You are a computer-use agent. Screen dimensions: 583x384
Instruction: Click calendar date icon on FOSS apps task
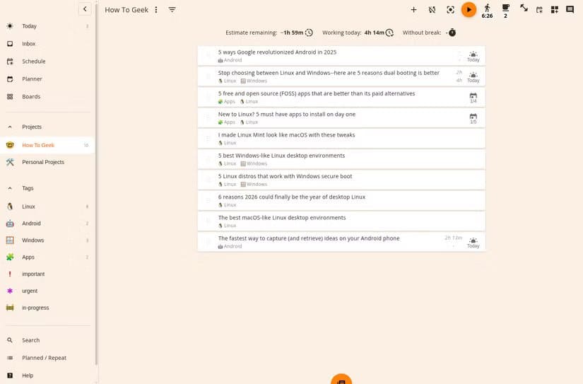(473, 98)
